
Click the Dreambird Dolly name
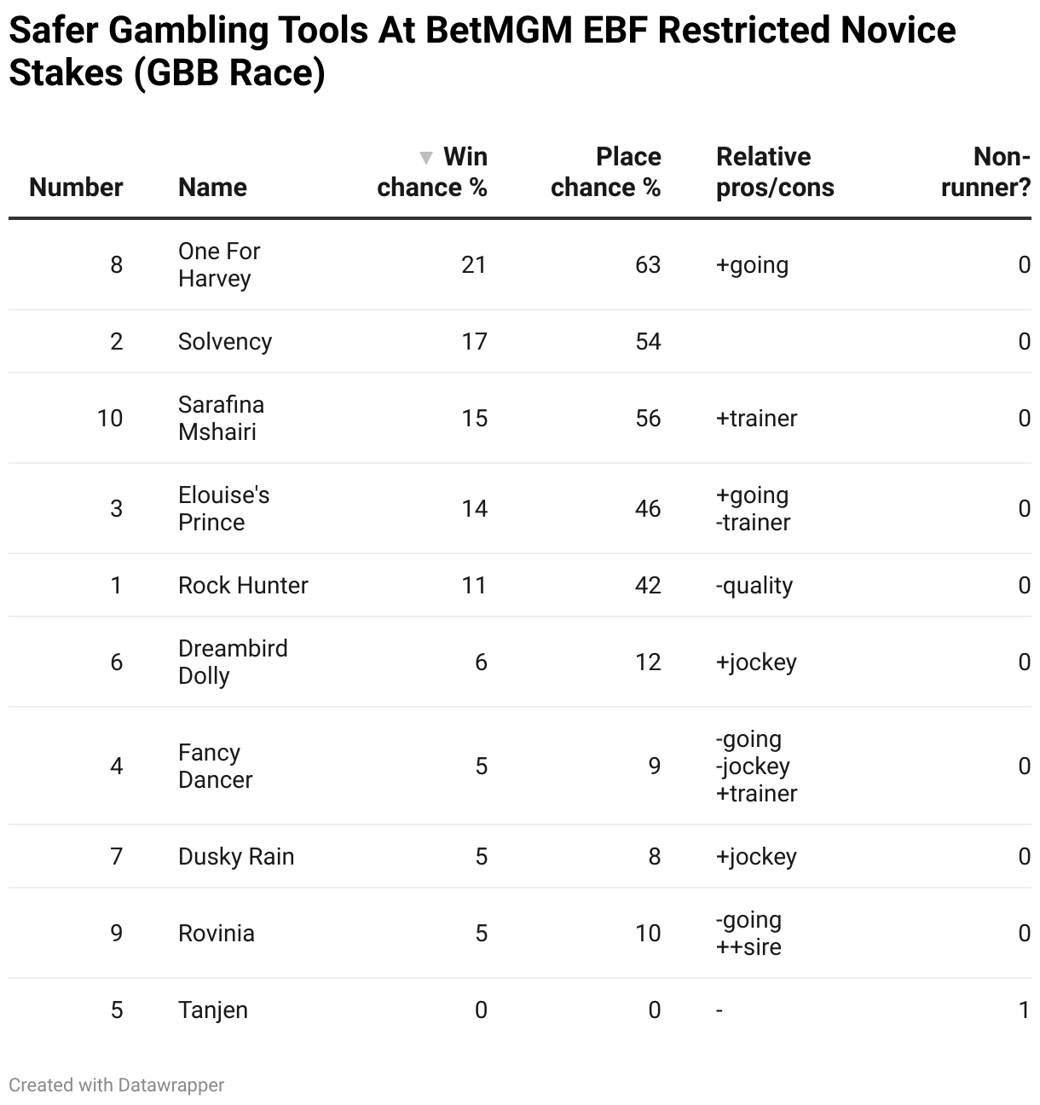(233, 662)
